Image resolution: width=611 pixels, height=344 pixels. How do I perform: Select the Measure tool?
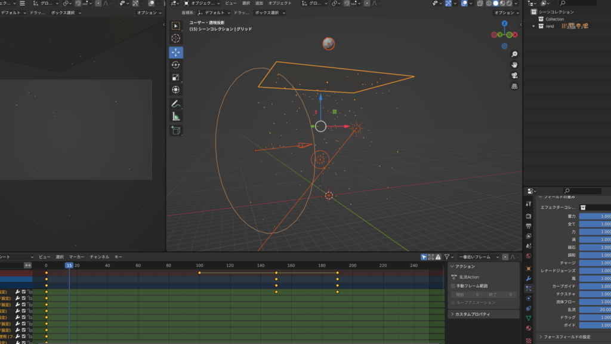[176, 116]
